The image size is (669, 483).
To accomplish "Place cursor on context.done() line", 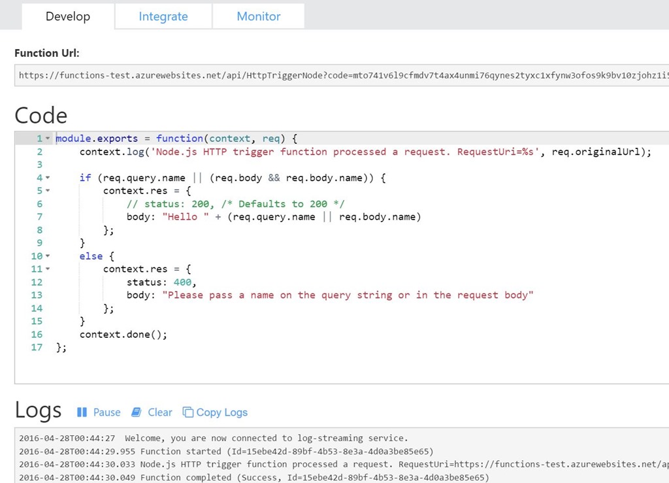I will coord(123,334).
